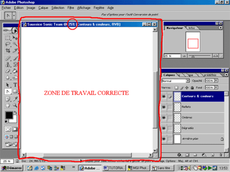Image resolution: width=230 pixels, height=172 pixels.
Task: Open the Calque menu
Action: coord(43,8)
